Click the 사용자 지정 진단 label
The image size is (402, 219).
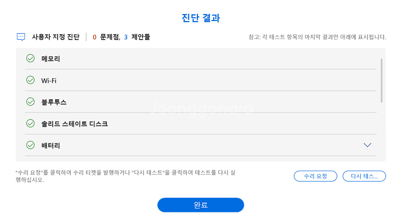pyautogui.click(x=55, y=37)
